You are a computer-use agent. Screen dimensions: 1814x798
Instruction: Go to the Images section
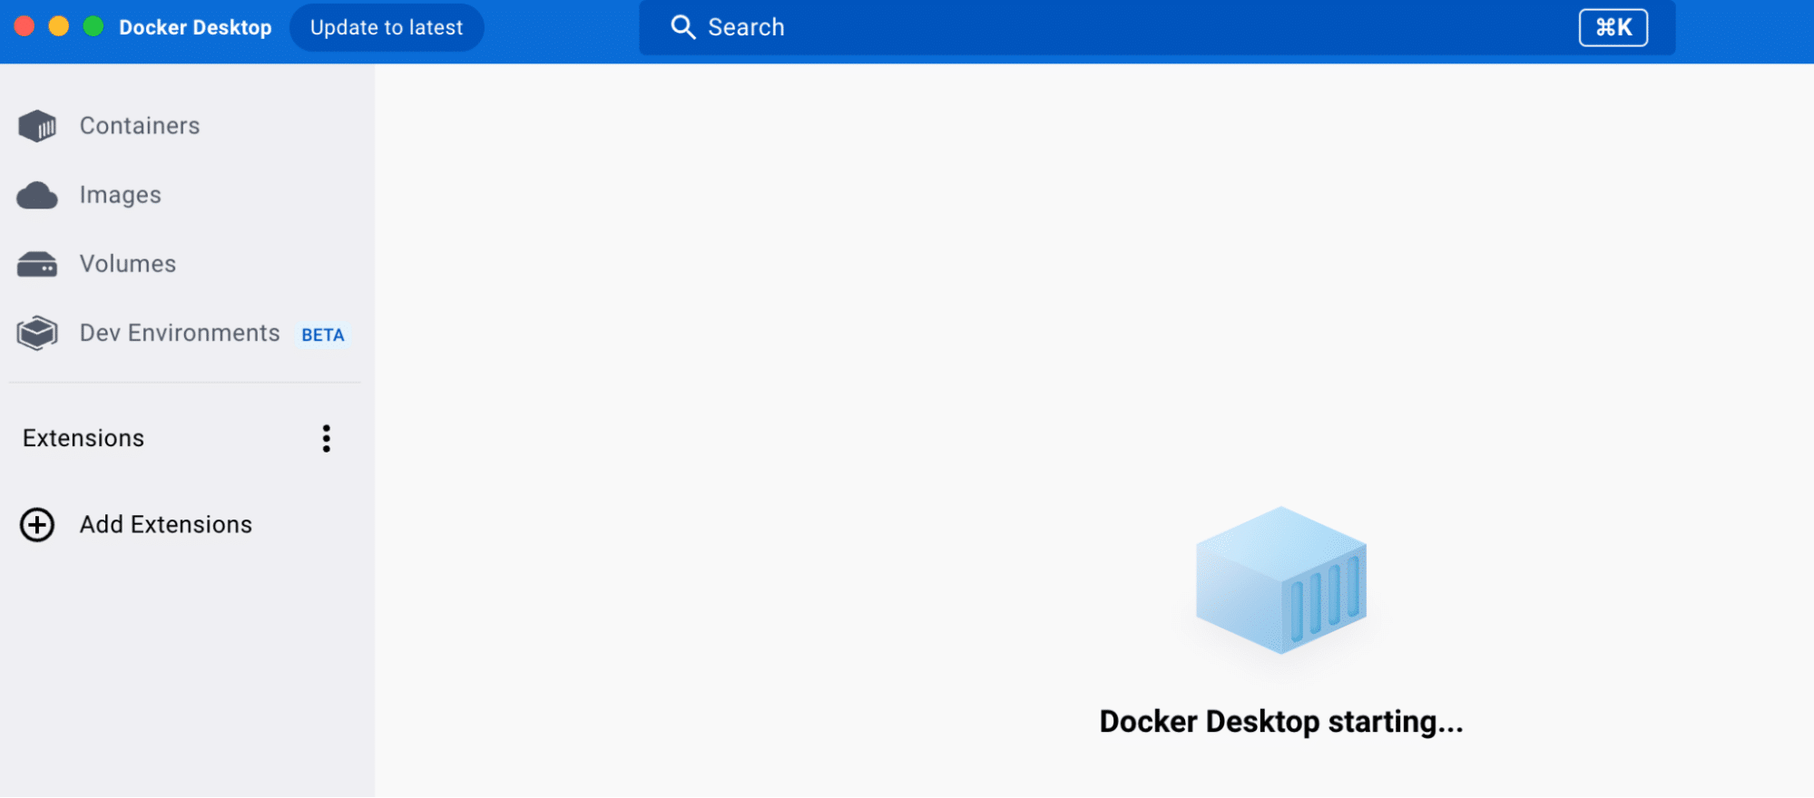click(121, 195)
